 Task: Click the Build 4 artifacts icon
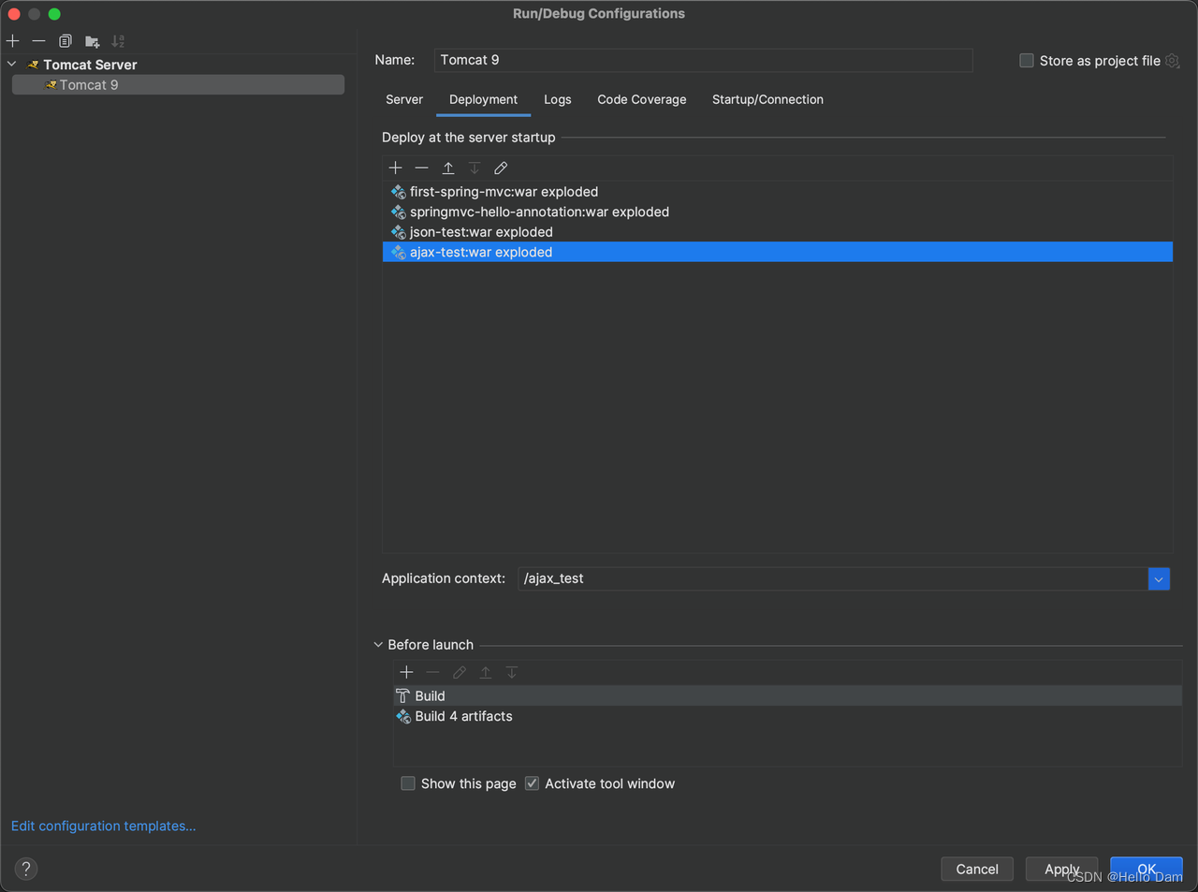click(403, 716)
